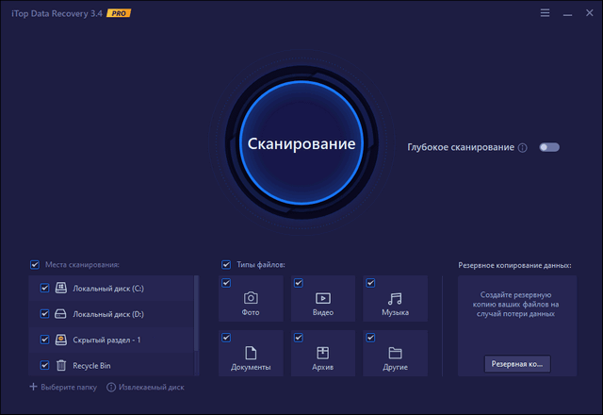Viewport: 603px width, 415px height.
Task: Select the Видео file type icon
Action: [x=323, y=298]
